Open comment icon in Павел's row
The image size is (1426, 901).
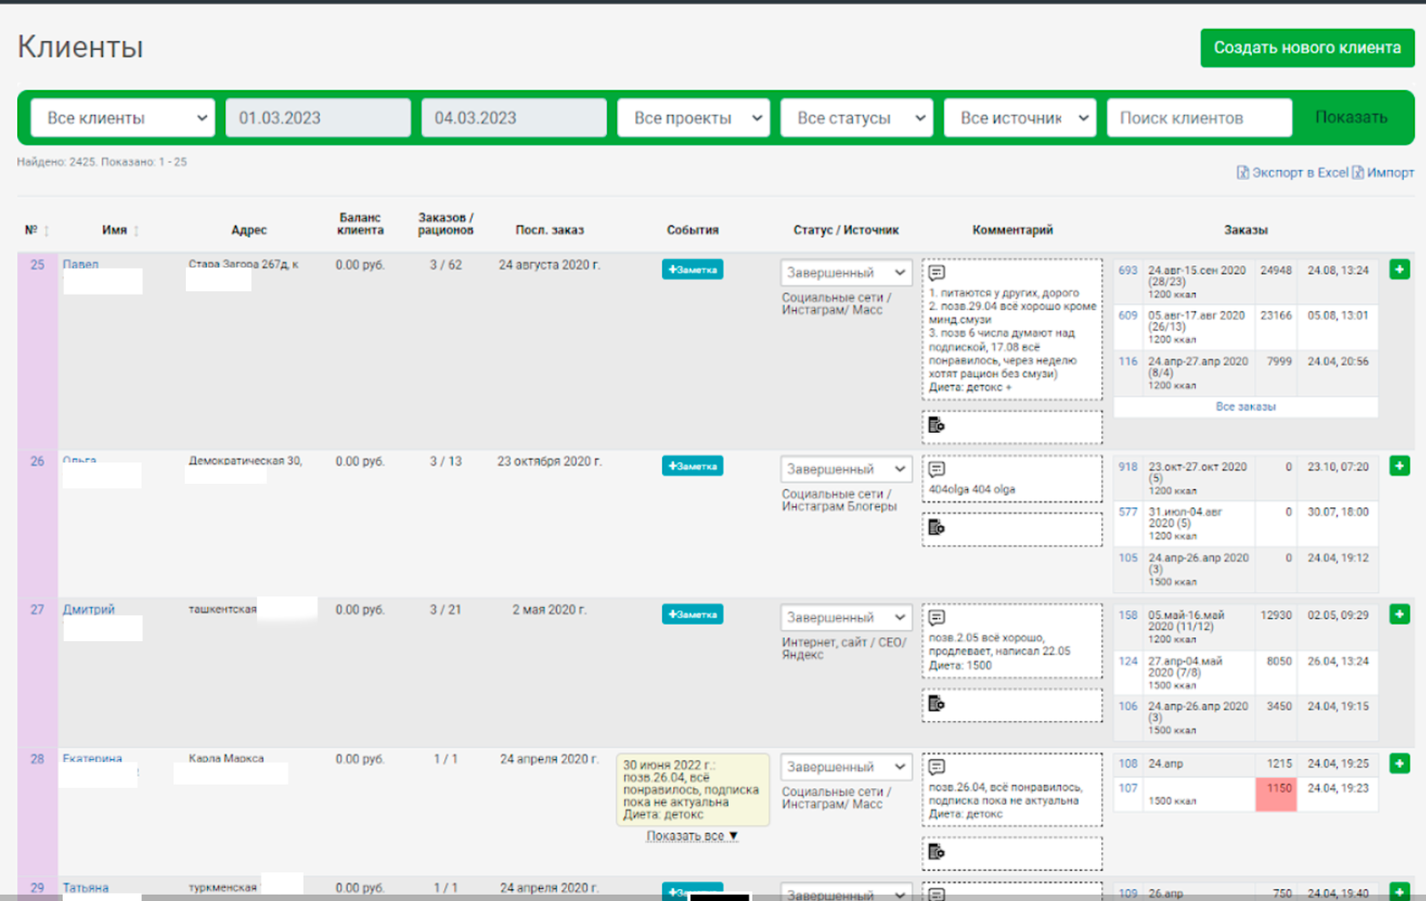coord(937,273)
